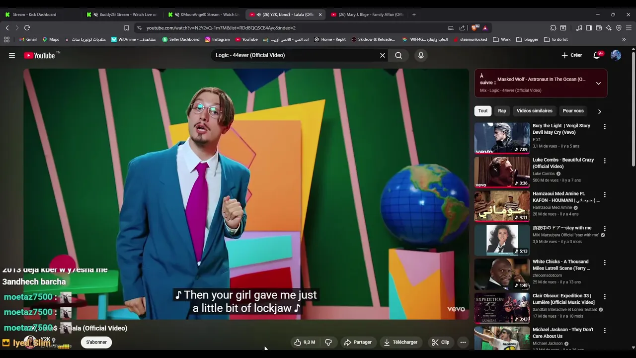Open Luke Combs Beautiful Crazy thumbnail
Image resolution: width=636 pixels, height=358 pixels.
(x=502, y=172)
